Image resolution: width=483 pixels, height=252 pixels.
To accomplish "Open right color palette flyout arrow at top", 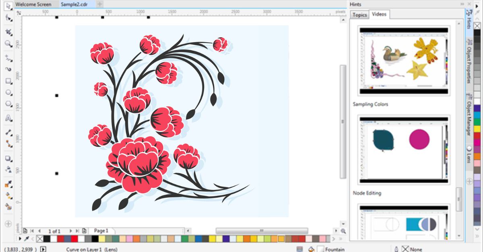I will pos(477,6).
